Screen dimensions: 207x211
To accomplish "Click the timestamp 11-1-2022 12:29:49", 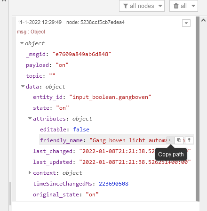I will tap(40, 22).
